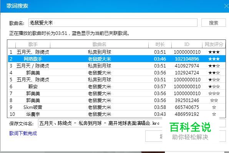This screenshot has height=153, width=229.
Task: Select row 4 郭美美 with ID 102924724
Action: [117, 73]
